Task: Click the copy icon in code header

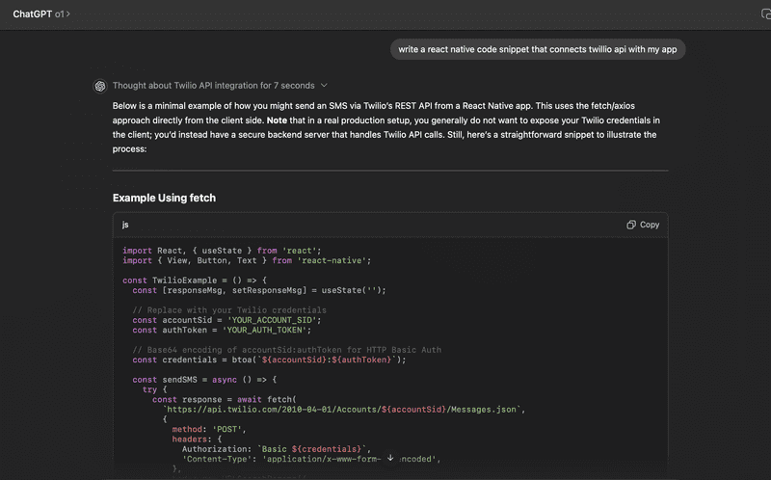Action: click(x=631, y=225)
